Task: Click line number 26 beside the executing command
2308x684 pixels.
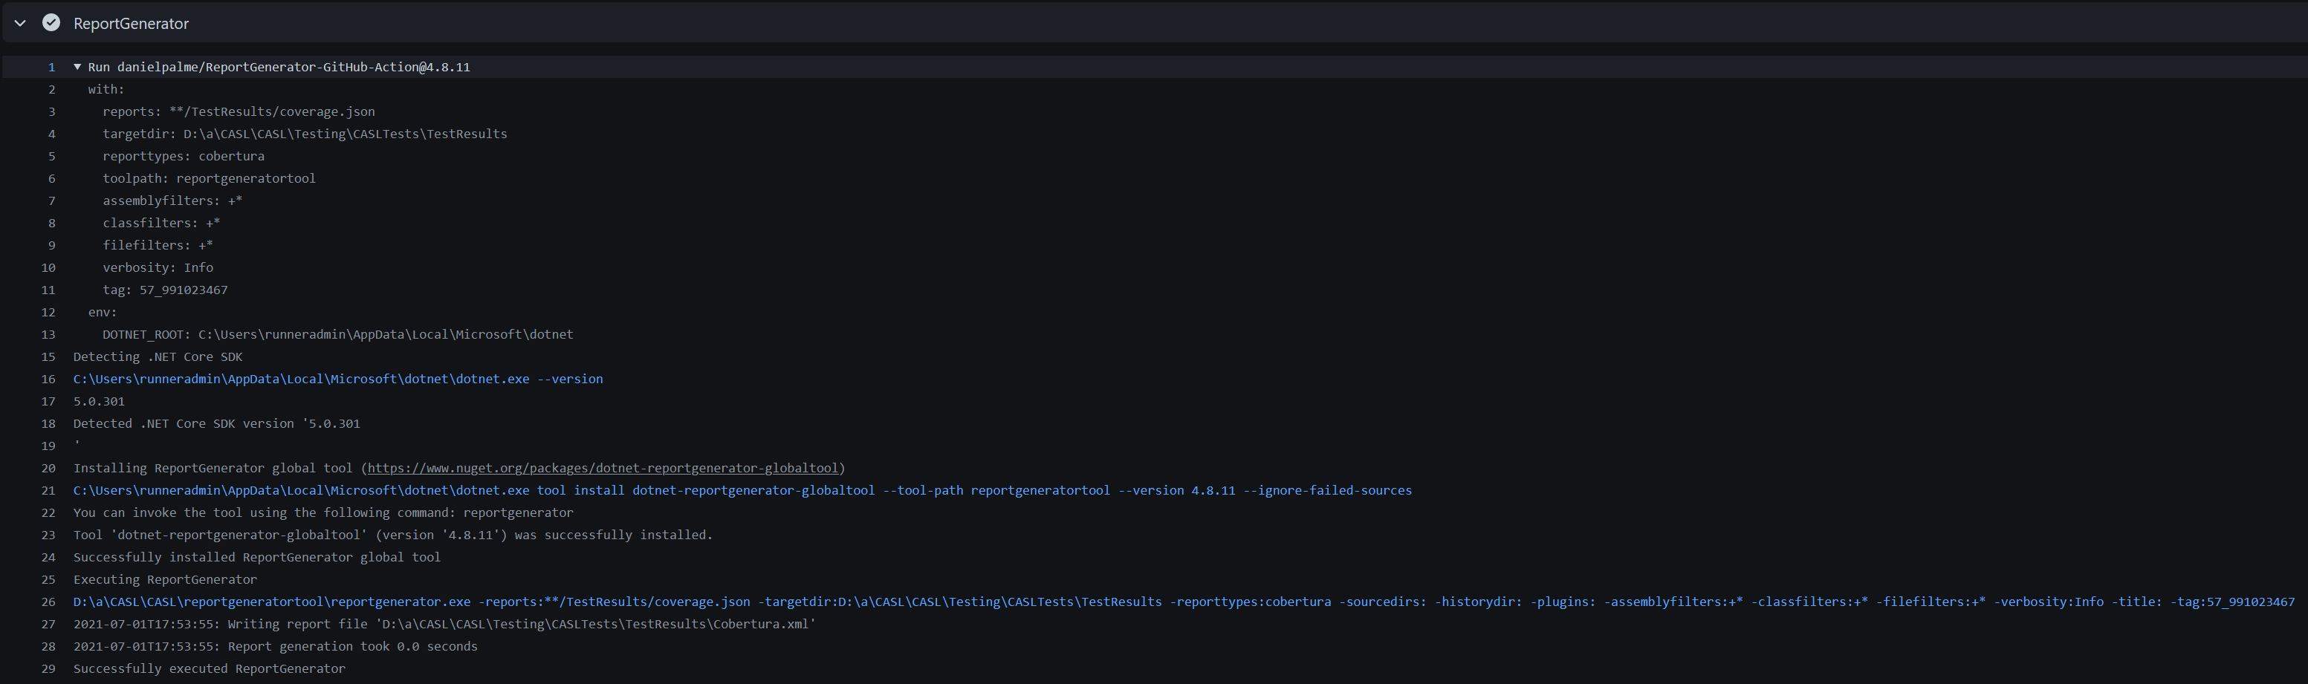Action: click(x=48, y=602)
